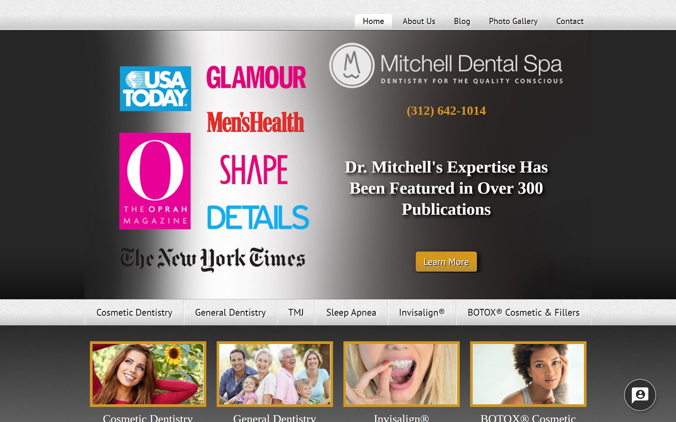Viewport: 676px width, 422px height.
Task: Click the USA Today logo
Action: [x=155, y=89]
